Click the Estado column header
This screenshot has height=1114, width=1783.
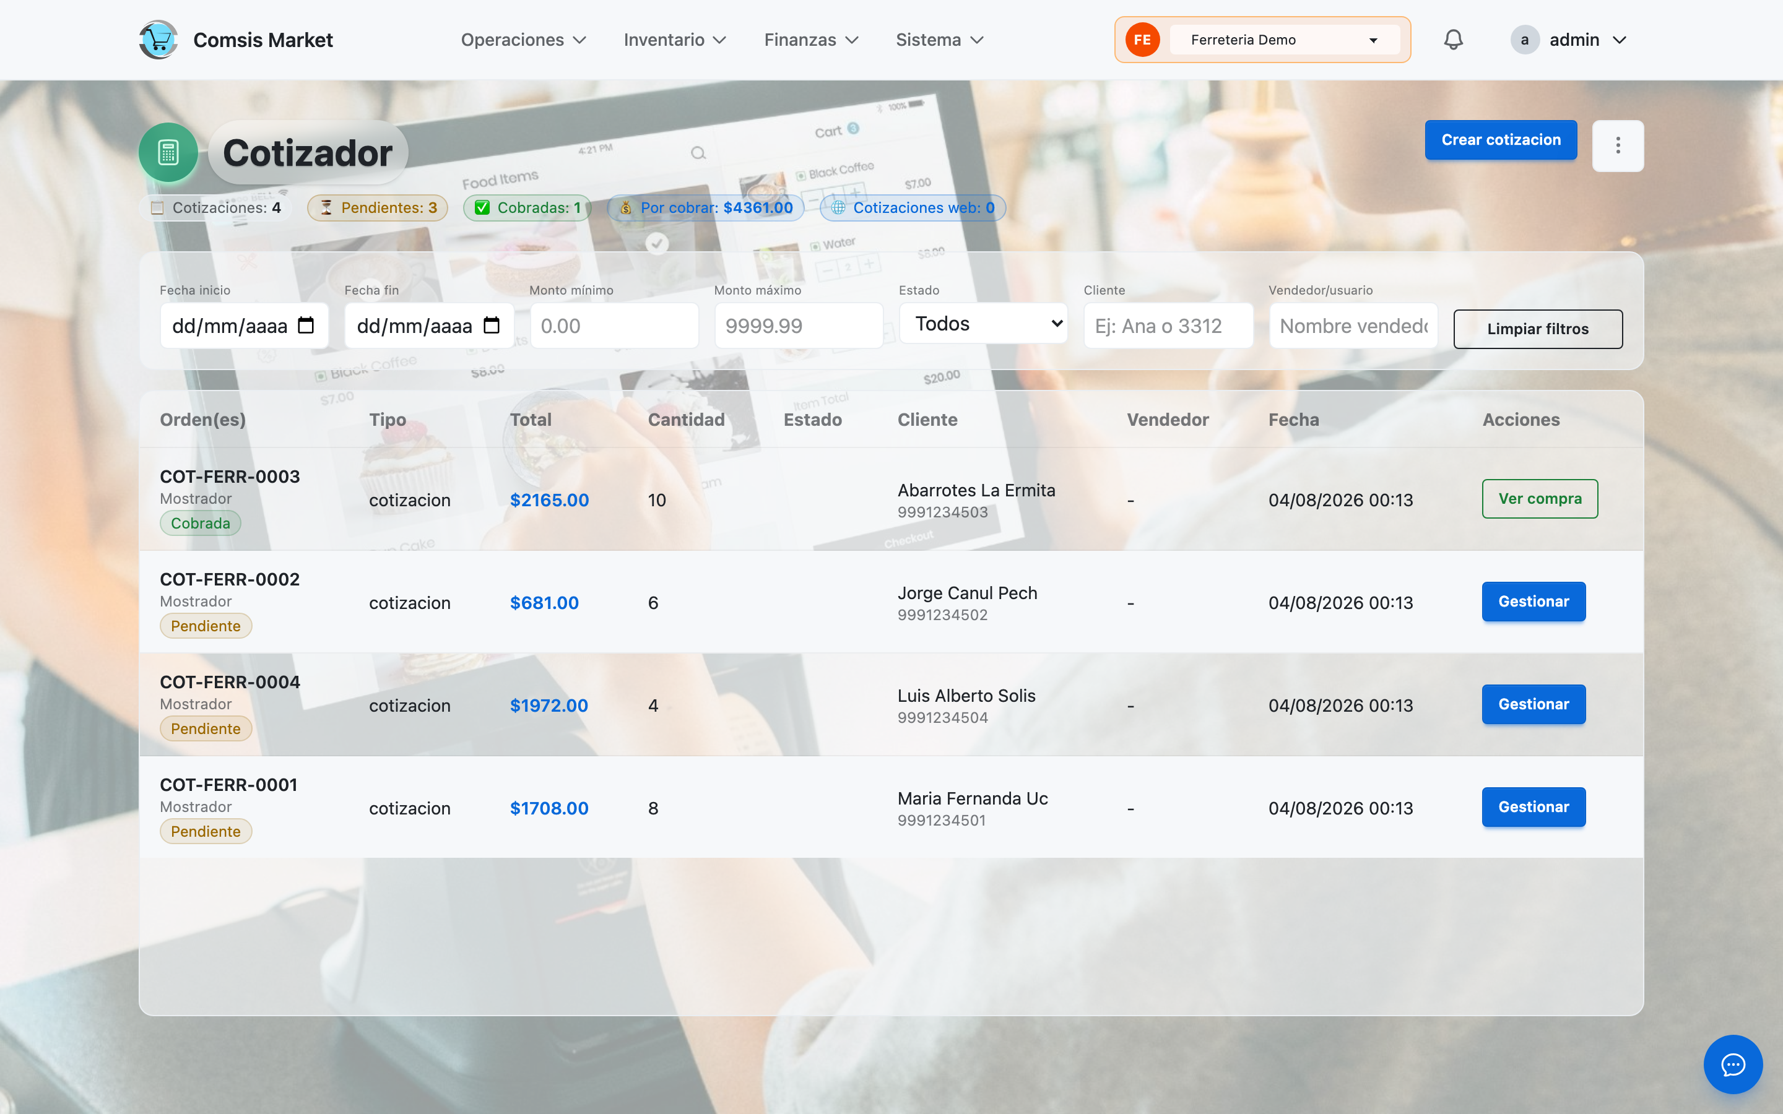(x=813, y=420)
